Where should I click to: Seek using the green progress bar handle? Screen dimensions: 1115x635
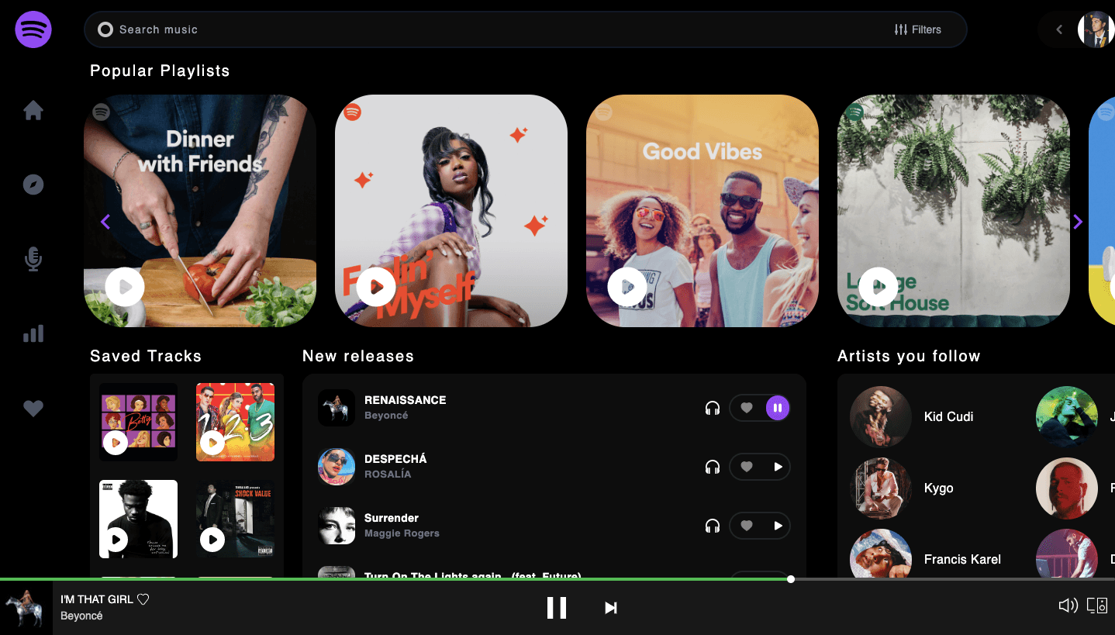click(x=791, y=579)
